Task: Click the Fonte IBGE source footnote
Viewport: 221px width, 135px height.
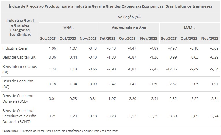Action: click(60, 131)
